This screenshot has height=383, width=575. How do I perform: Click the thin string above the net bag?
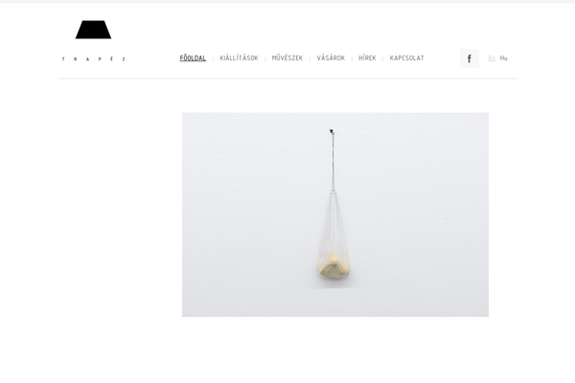(x=333, y=162)
